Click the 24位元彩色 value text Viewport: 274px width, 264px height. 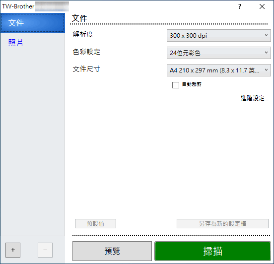click(185, 53)
